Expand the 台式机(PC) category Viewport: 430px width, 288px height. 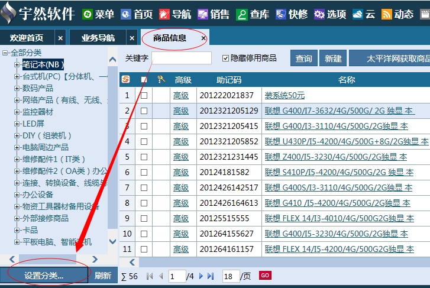point(17,76)
